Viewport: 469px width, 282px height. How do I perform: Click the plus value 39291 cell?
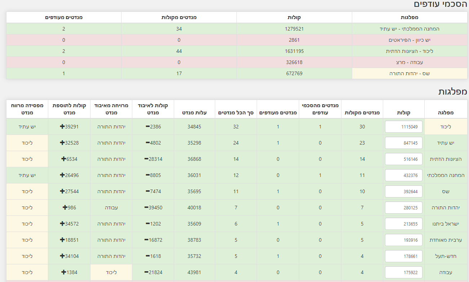tap(69, 127)
